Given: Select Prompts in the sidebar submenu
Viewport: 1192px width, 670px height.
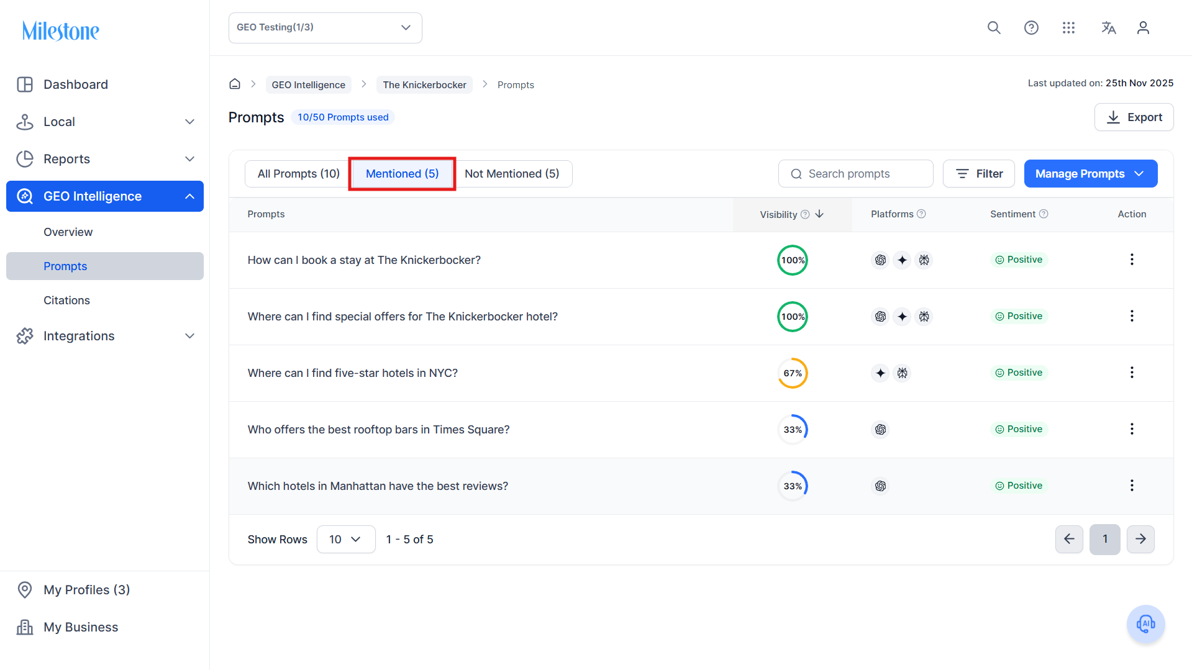Looking at the screenshot, I should 105,266.
